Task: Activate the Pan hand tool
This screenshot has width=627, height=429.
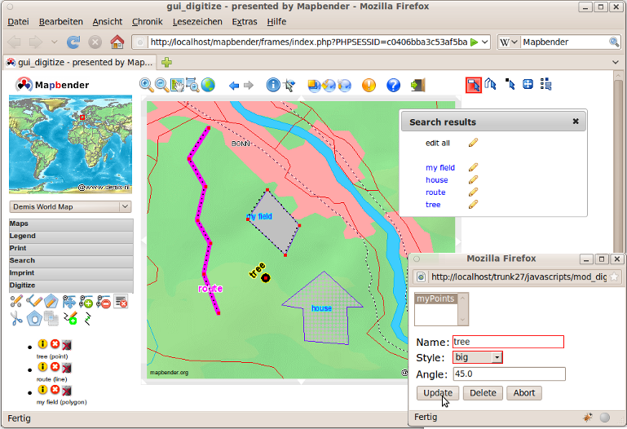Action: pyautogui.click(x=177, y=85)
